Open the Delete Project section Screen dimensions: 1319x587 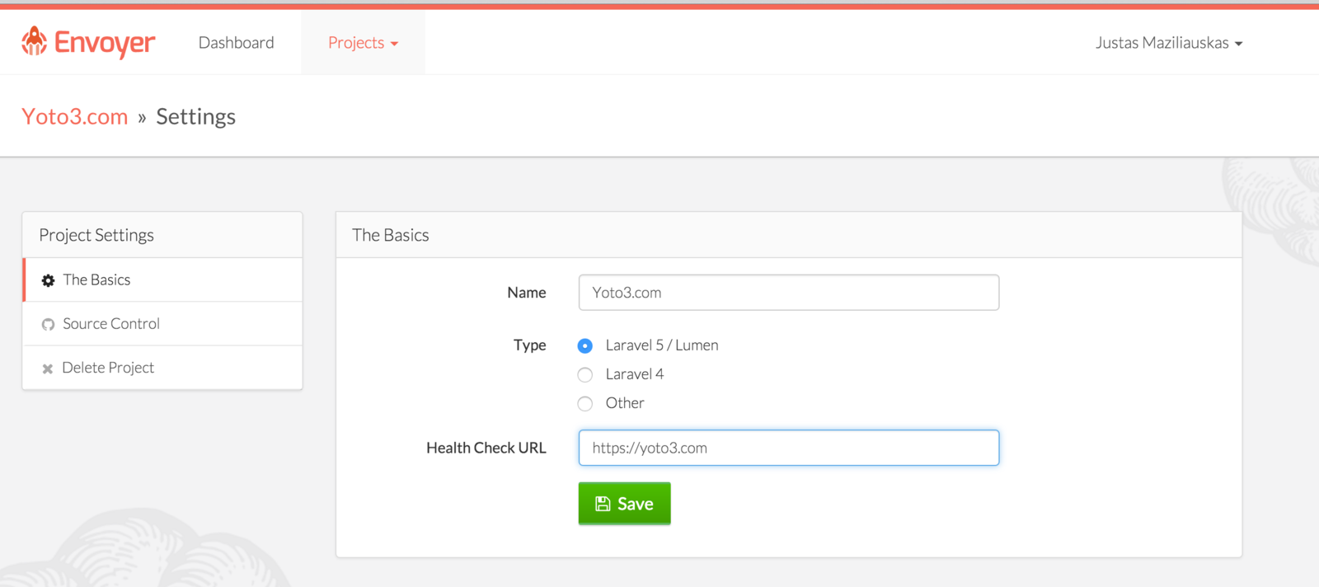tap(162, 368)
